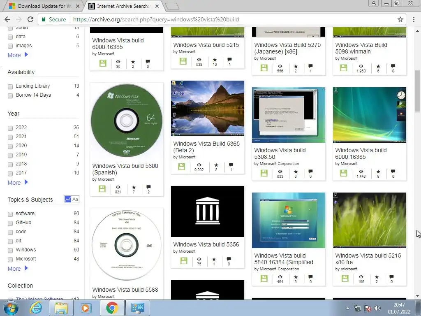Toggle Topics chart view icon
Screen dimensions: 421x316
point(67,199)
